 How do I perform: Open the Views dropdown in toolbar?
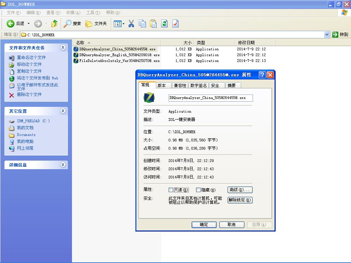coord(119,24)
